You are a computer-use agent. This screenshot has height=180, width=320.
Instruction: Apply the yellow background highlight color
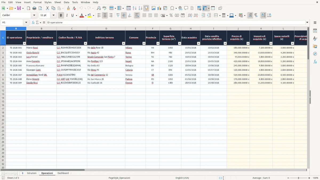[89, 15]
